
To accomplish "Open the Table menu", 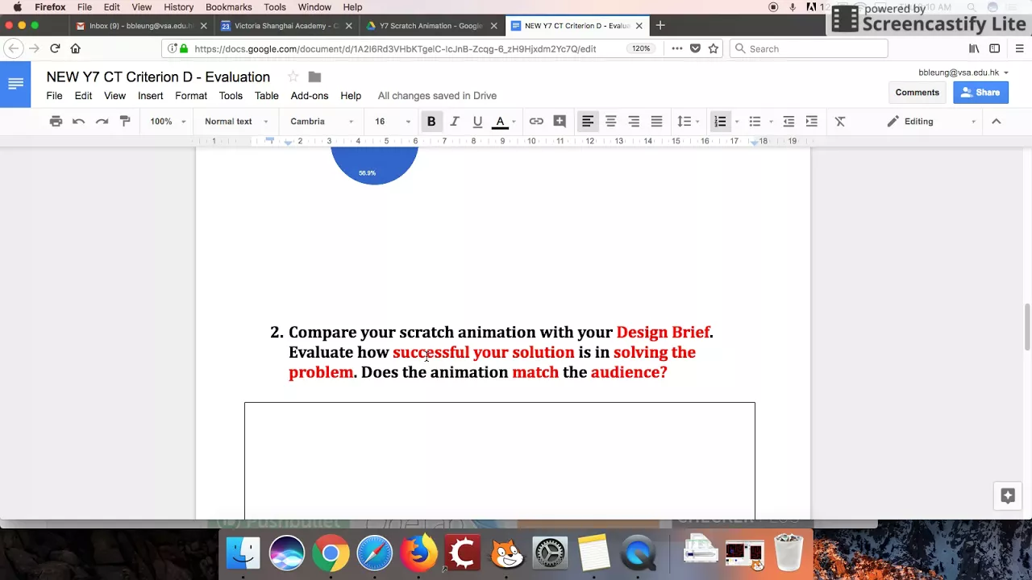I will (267, 96).
